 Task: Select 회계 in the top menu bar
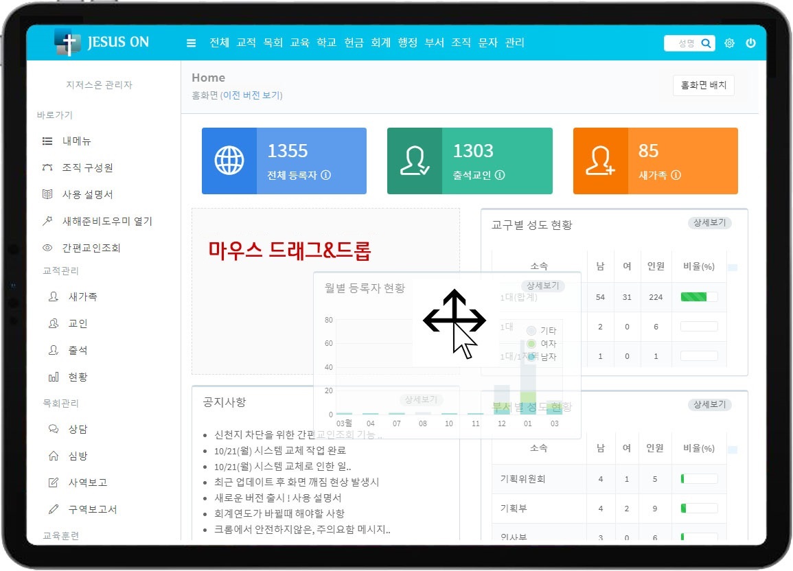380,43
